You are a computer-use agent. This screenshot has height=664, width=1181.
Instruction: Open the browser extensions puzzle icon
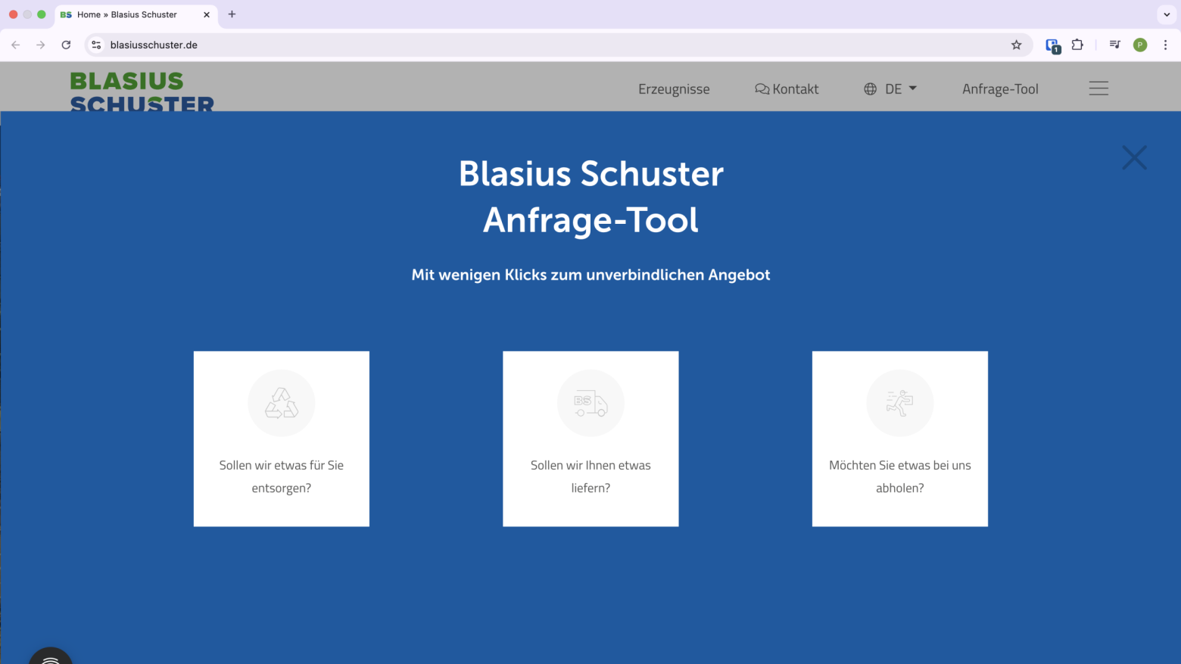(x=1077, y=45)
